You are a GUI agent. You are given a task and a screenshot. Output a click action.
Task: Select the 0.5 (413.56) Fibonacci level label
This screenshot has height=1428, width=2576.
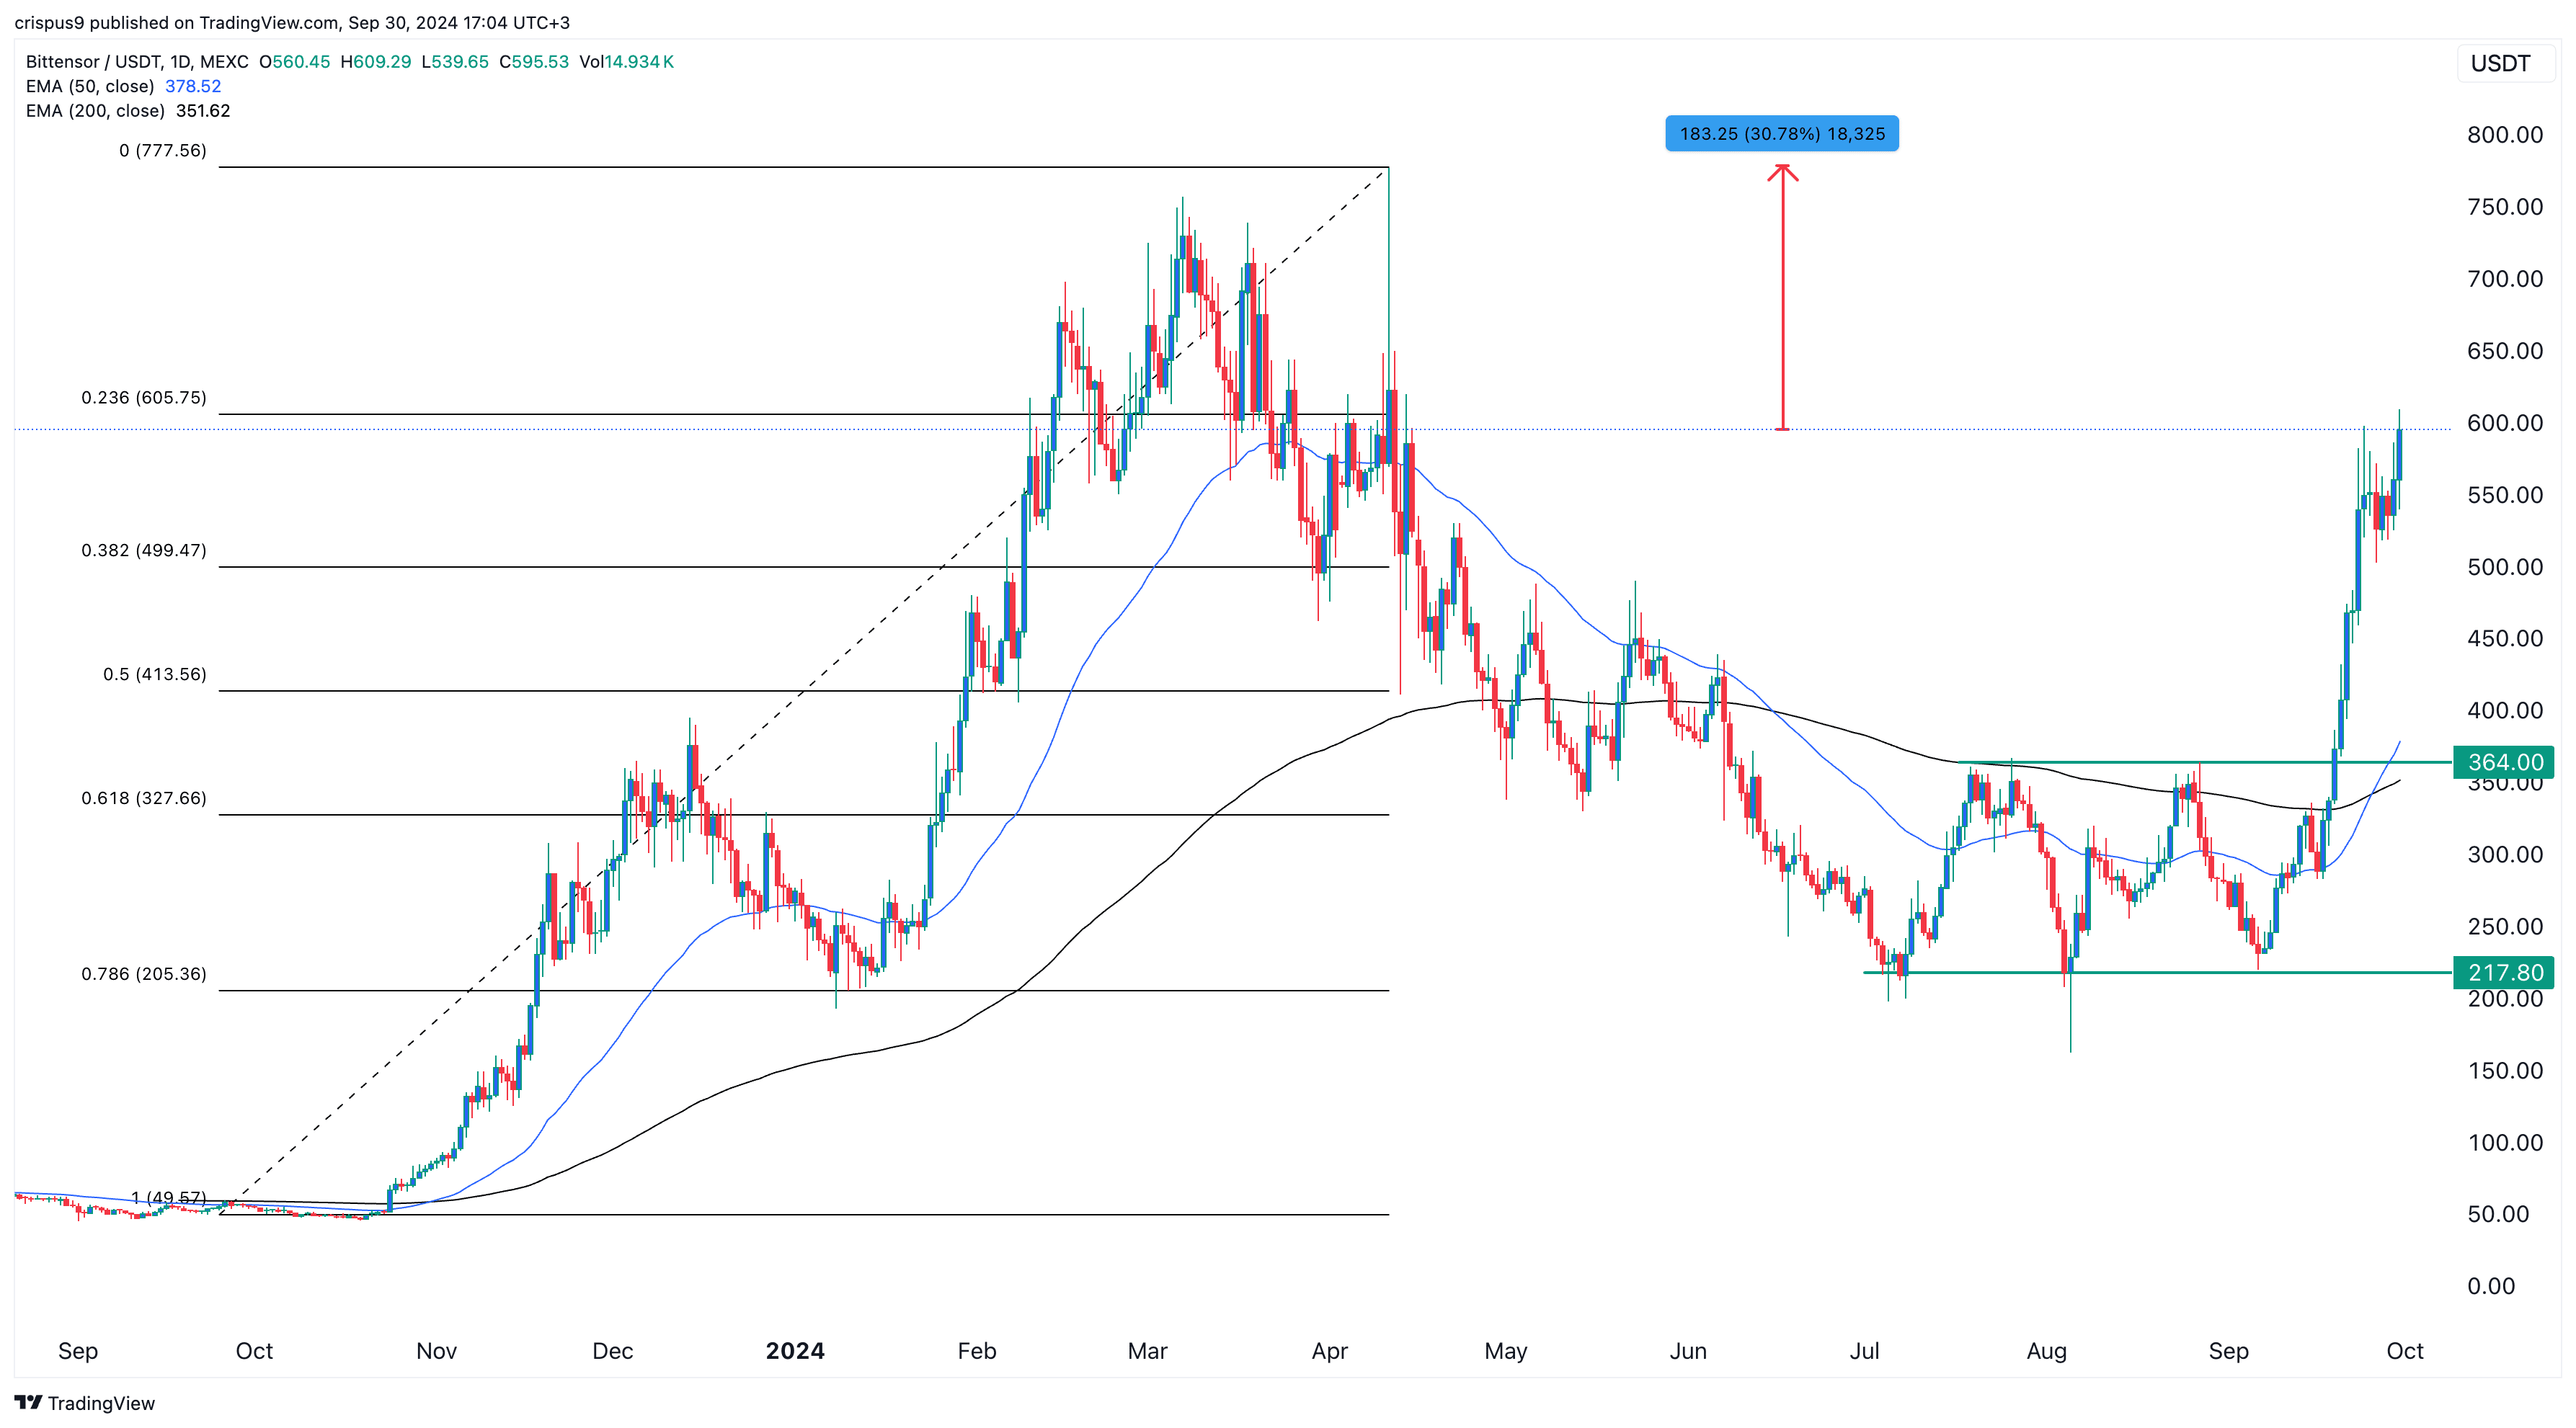pyautogui.click(x=154, y=674)
